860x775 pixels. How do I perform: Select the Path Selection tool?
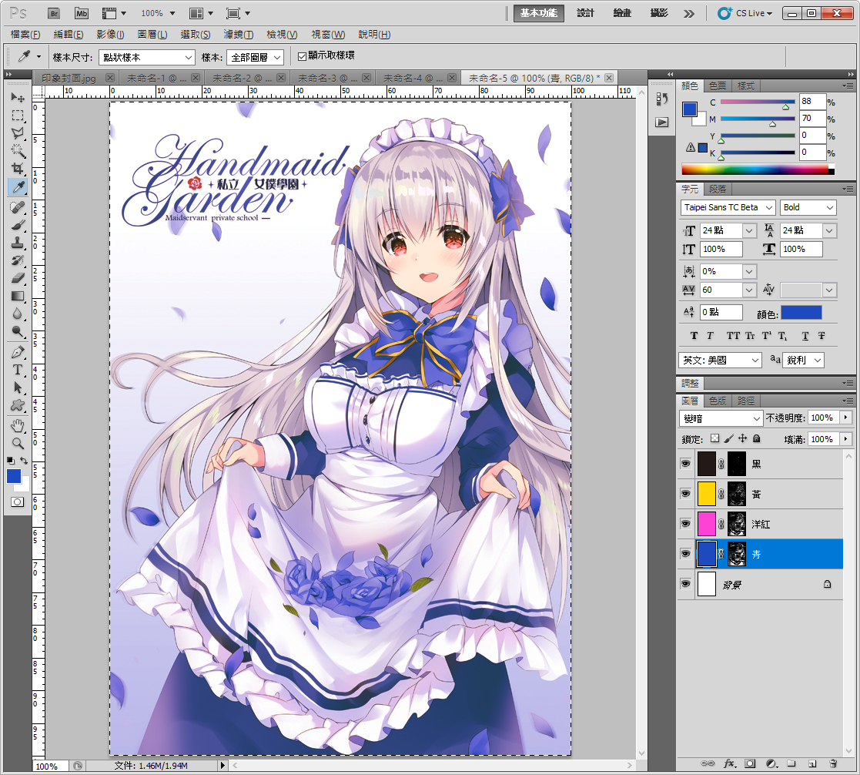tap(18, 387)
